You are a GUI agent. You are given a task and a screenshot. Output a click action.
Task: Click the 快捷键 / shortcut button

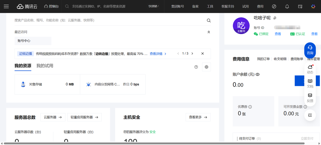[x=153, y=6]
